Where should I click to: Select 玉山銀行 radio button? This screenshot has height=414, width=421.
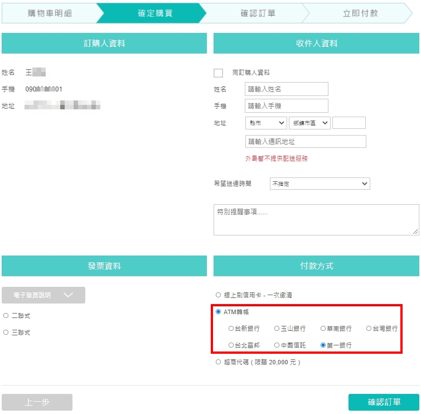[277, 328]
